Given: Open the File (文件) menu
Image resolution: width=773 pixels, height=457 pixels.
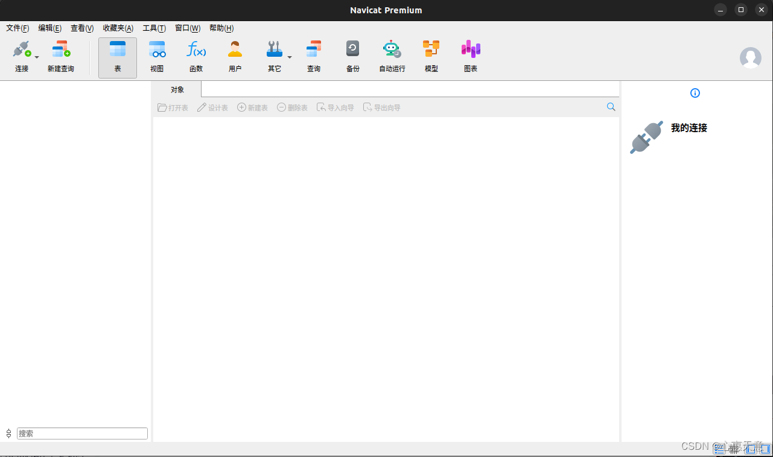Looking at the screenshot, I should point(17,28).
